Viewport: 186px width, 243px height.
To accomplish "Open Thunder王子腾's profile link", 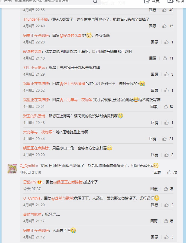I will click(35, 19).
